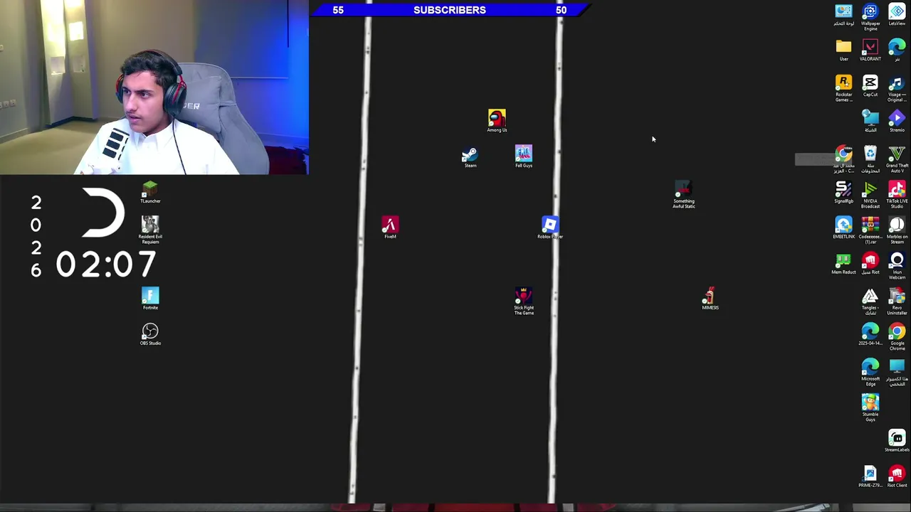Open the network icon beside Stremio

coord(870,121)
